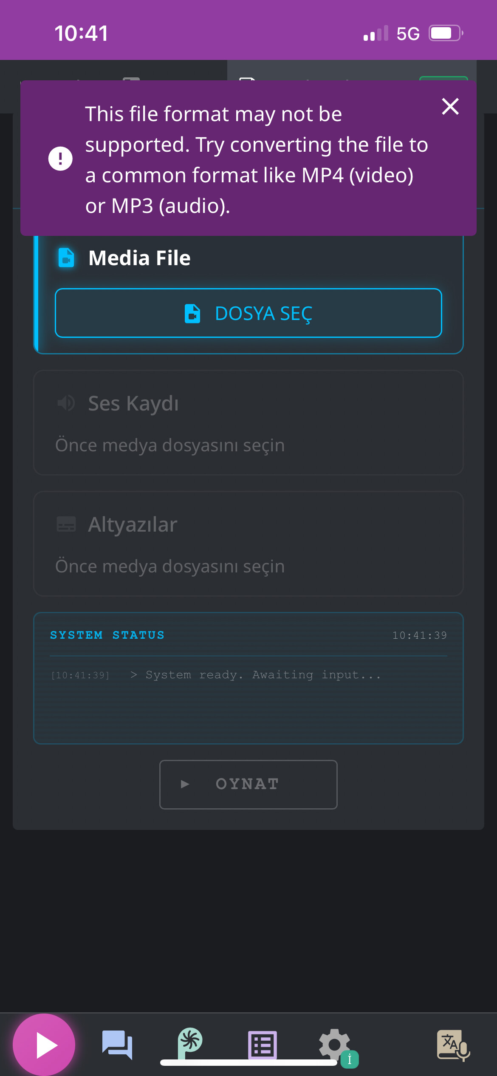Tap the 10:41 clock in status bar
497x1076 pixels.
click(81, 33)
